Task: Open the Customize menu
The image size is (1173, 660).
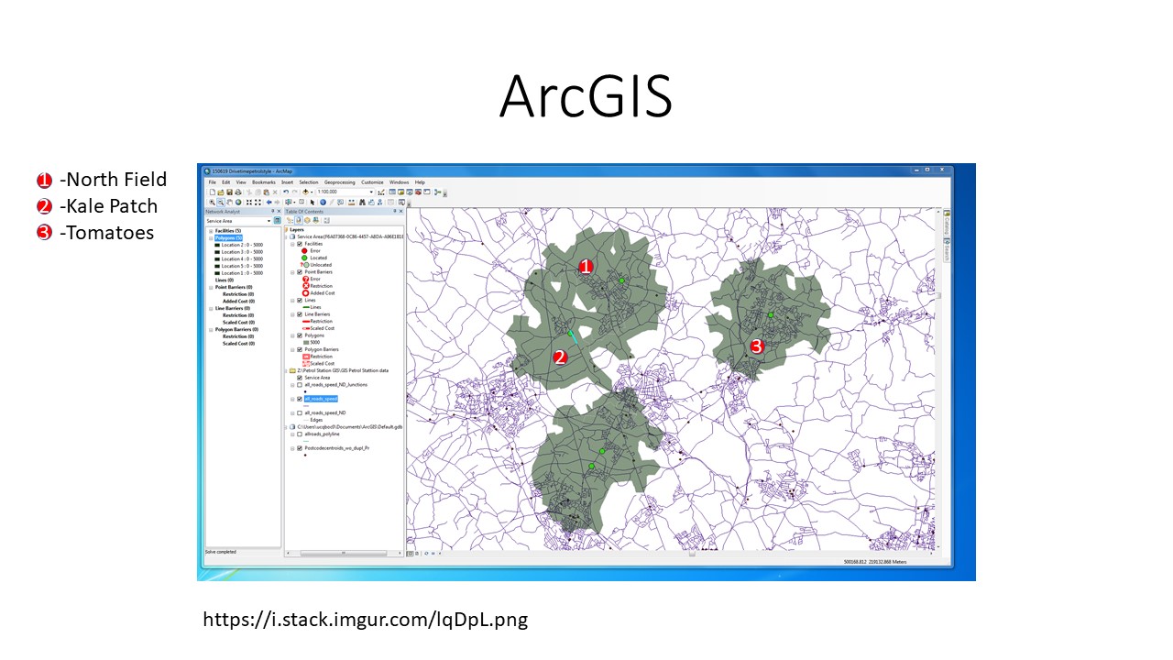Action: (x=372, y=182)
